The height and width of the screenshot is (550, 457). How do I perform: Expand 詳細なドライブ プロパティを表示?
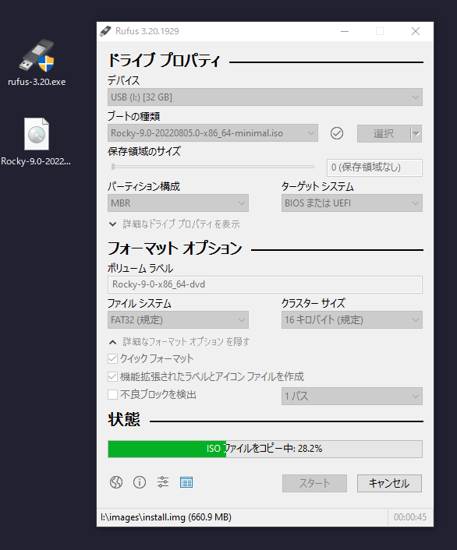pyautogui.click(x=175, y=224)
